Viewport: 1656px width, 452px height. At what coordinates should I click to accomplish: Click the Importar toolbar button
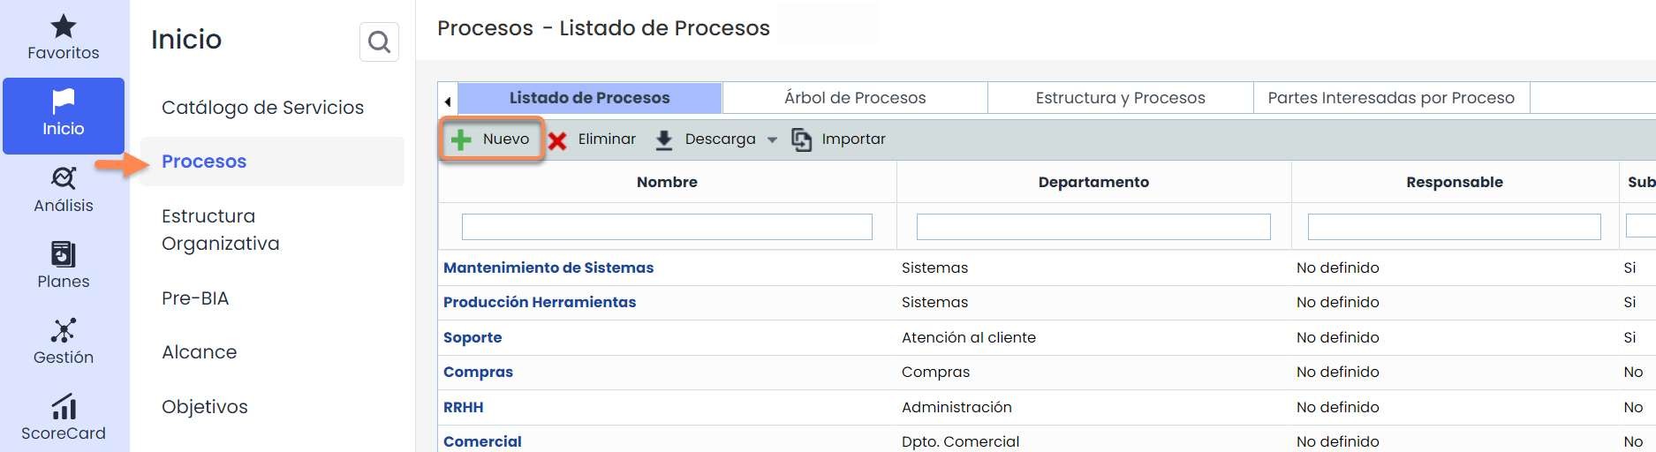coord(839,139)
